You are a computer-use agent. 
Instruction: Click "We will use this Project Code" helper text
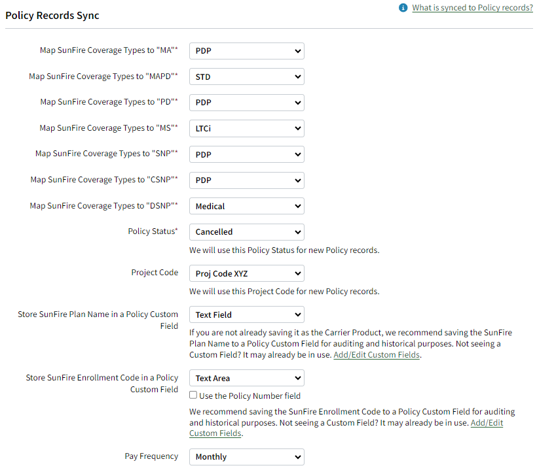(284, 292)
